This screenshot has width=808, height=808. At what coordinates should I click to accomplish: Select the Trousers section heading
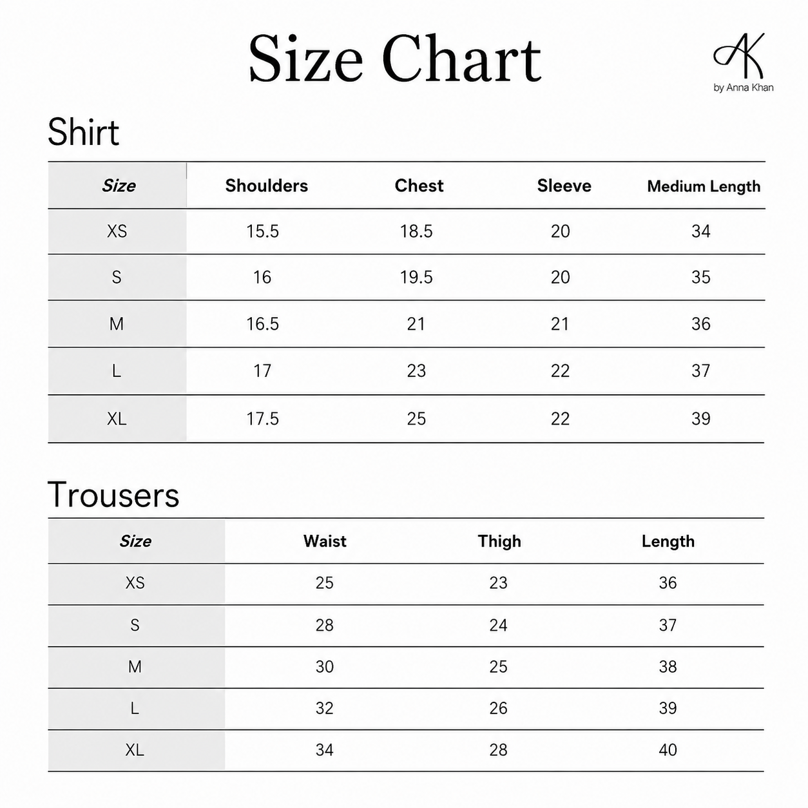[x=113, y=495]
